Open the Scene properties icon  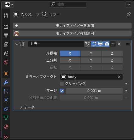(x=6, y=53)
